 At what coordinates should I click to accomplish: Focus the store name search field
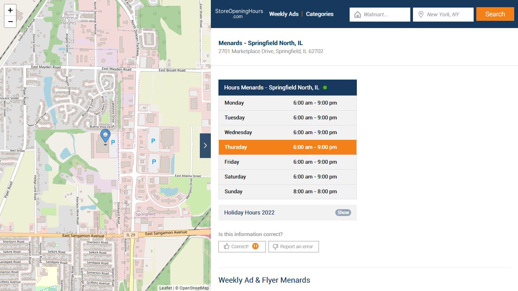[x=380, y=14]
